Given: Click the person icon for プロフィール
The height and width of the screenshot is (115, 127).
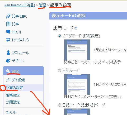Looking at the screenshot, I should (x=8, y=53).
